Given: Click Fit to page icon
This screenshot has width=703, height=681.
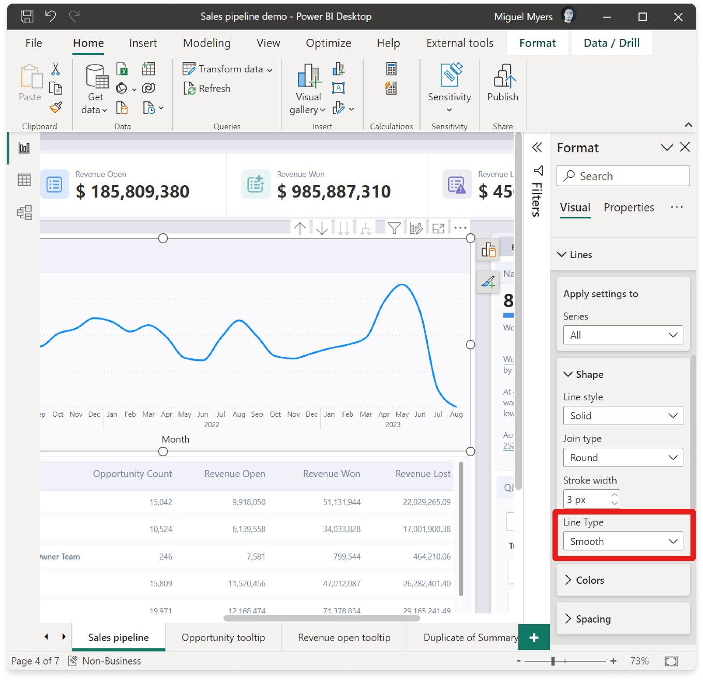Looking at the screenshot, I should (x=671, y=661).
